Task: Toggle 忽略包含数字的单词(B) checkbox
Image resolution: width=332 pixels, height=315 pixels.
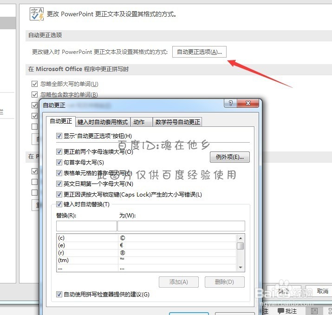Action: click(x=34, y=94)
